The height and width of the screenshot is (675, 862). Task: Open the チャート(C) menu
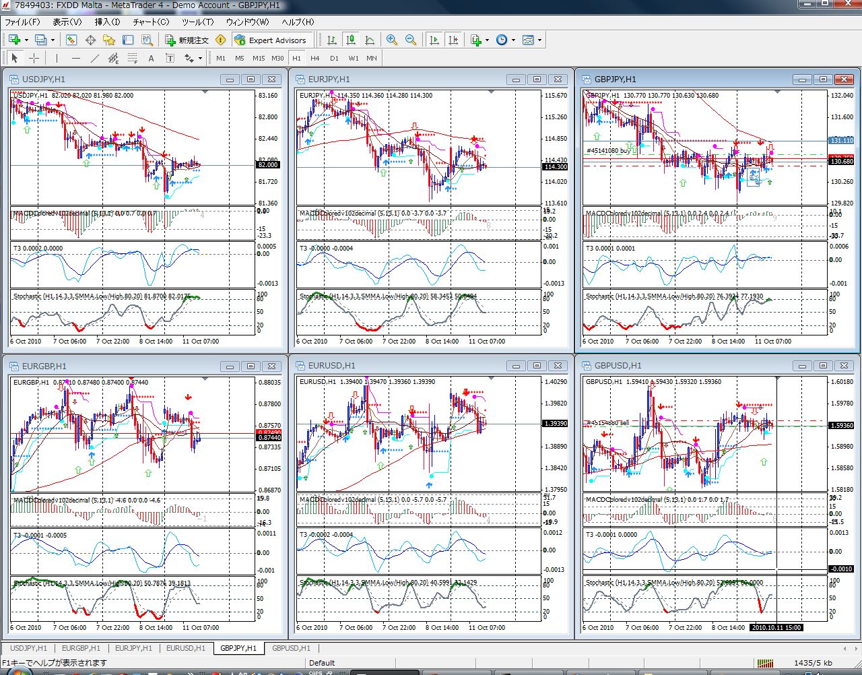pyautogui.click(x=151, y=22)
